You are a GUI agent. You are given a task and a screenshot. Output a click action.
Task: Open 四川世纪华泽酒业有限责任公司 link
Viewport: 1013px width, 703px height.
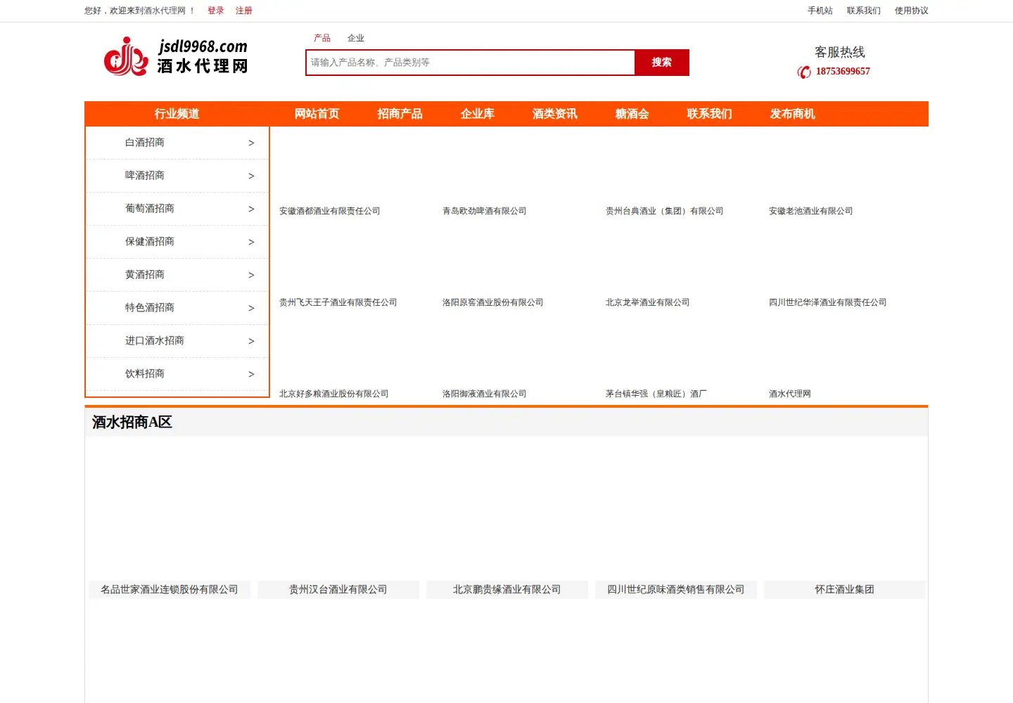828,302
